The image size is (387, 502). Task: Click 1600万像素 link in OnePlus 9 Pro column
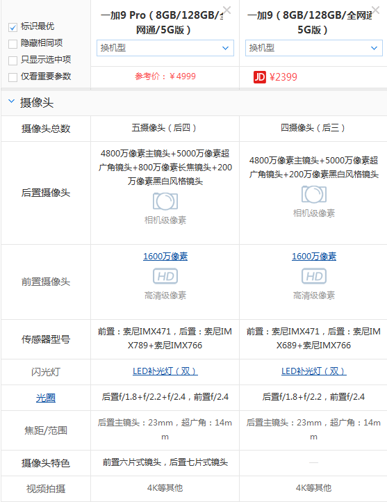pyautogui.click(x=165, y=257)
